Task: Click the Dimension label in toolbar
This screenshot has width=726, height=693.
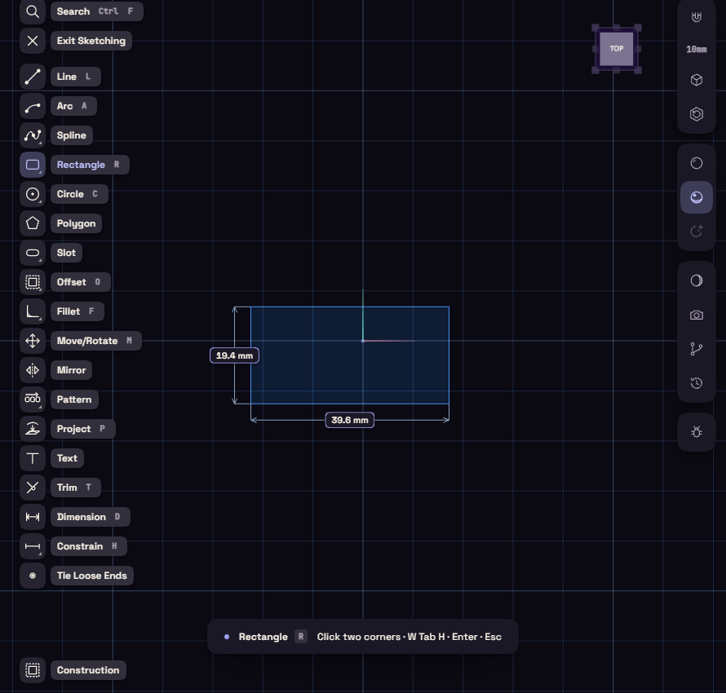Action: coord(91,517)
